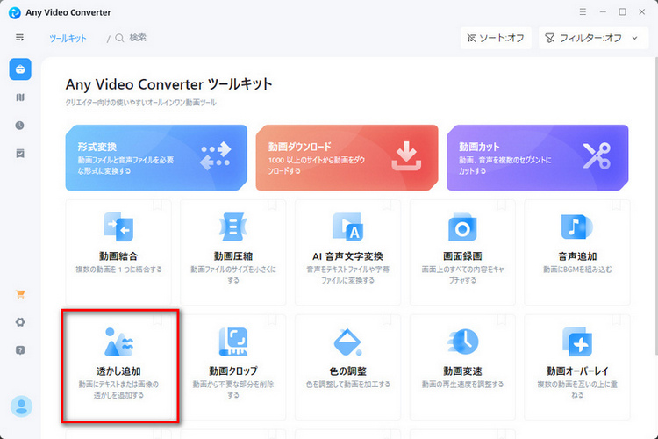Bookmark the 動画変速 card
Viewport: 658px width, 439px height.
click(502, 320)
